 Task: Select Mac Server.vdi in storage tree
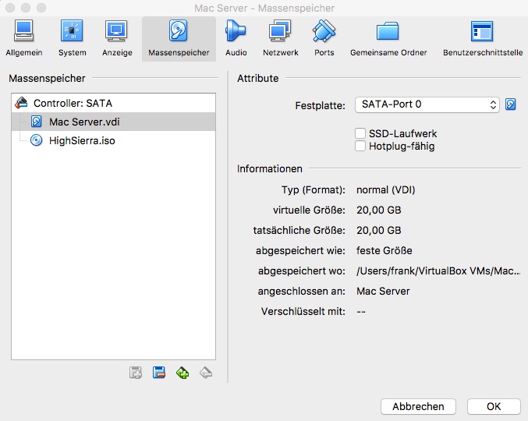114,122
